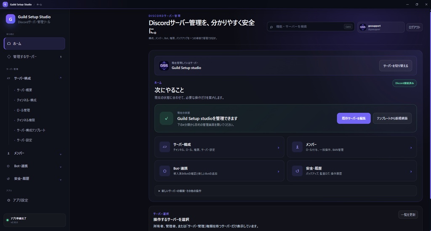Focus the 機能・サーバーを検索 search field
The width and height of the screenshot is (431, 231).
pos(311,27)
